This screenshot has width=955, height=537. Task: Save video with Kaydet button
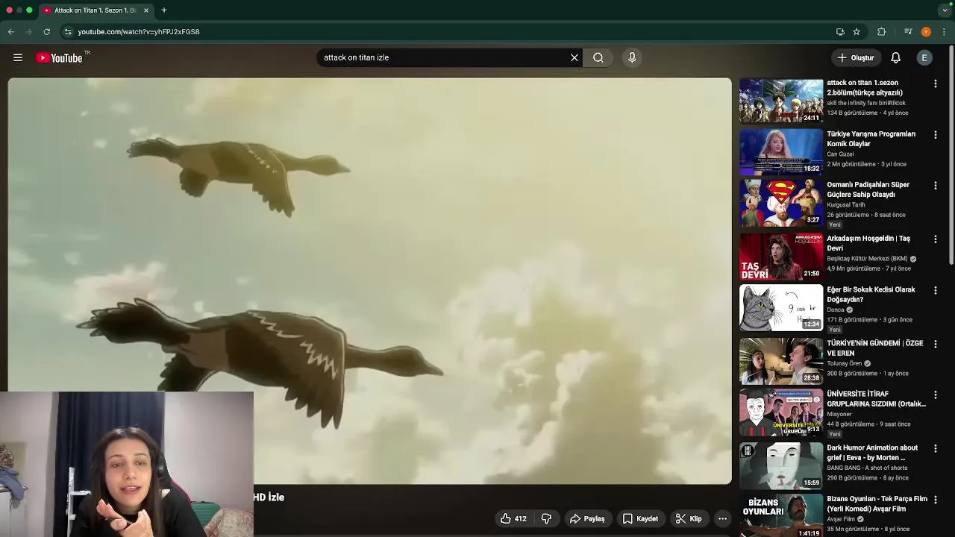tap(640, 518)
